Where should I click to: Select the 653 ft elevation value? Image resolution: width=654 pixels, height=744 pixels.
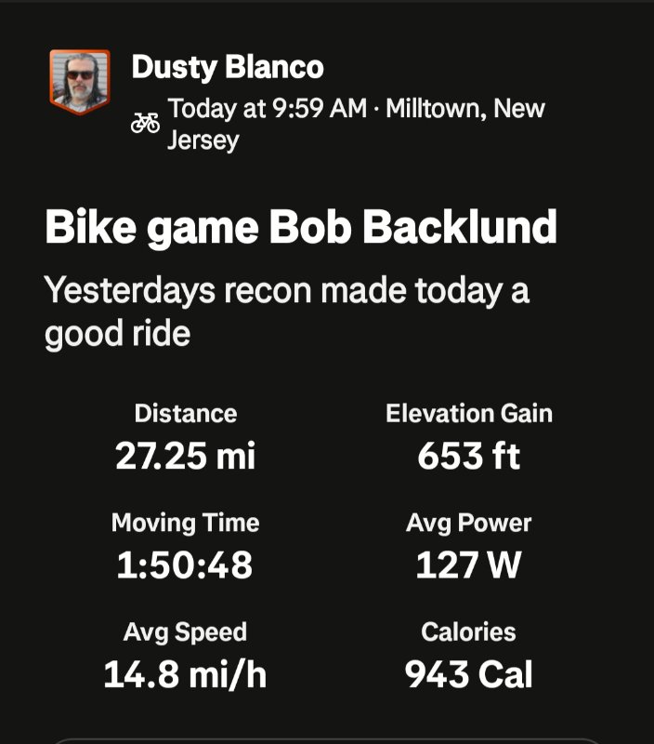pos(468,456)
